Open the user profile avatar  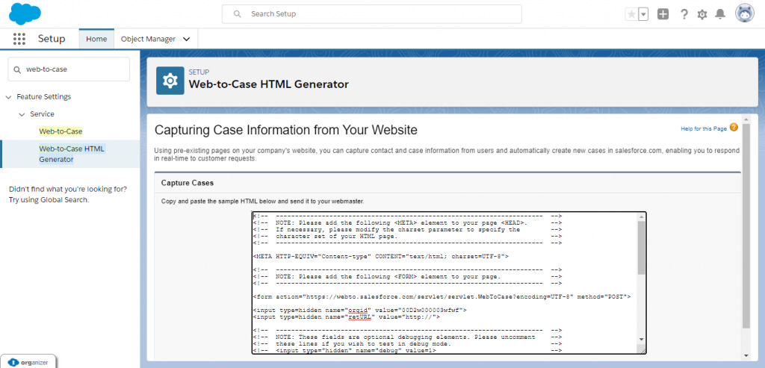745,13
